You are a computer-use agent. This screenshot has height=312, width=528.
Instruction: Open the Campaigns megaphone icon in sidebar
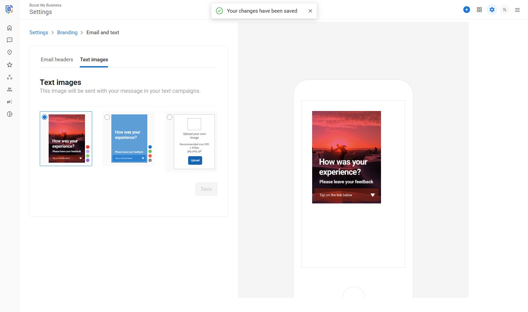click(x=10, y=102)
